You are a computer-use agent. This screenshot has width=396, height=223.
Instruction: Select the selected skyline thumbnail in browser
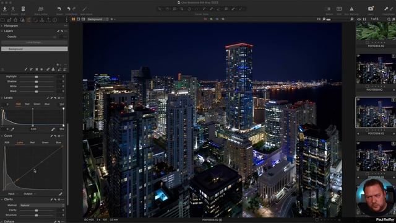tap(376, 113)
